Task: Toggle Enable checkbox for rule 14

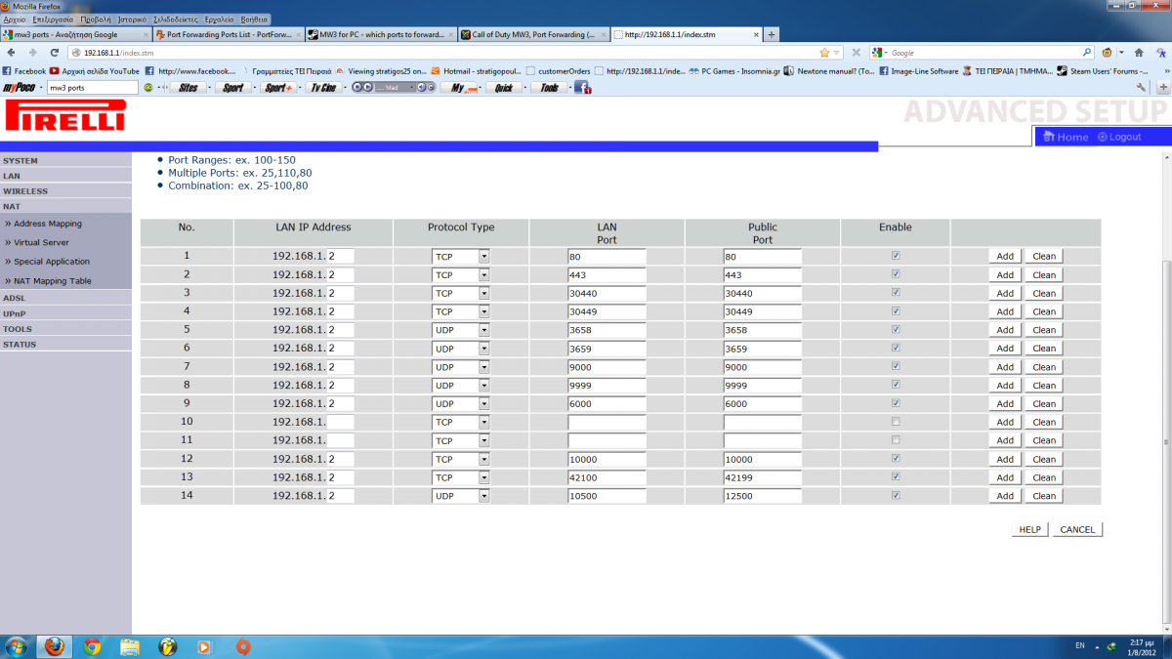Action: point(896,495)
